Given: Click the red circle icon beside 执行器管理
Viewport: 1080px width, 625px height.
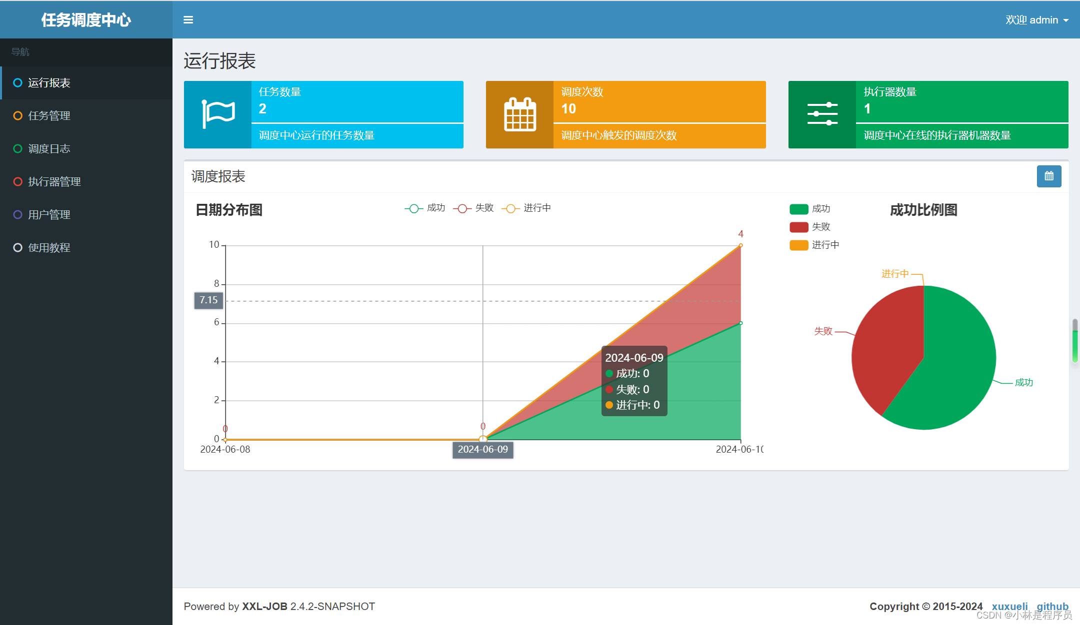Looking at the screenshot, I should (x=17, y=182).
